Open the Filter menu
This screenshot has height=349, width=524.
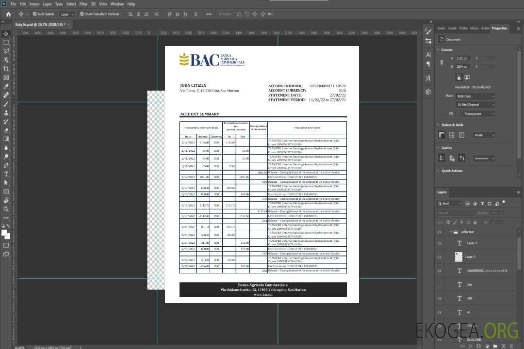pyautogui.click(x=83, y=4)
